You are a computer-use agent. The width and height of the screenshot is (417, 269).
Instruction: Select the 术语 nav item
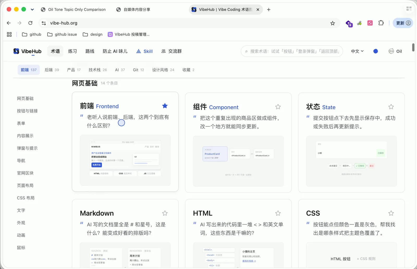55,51
